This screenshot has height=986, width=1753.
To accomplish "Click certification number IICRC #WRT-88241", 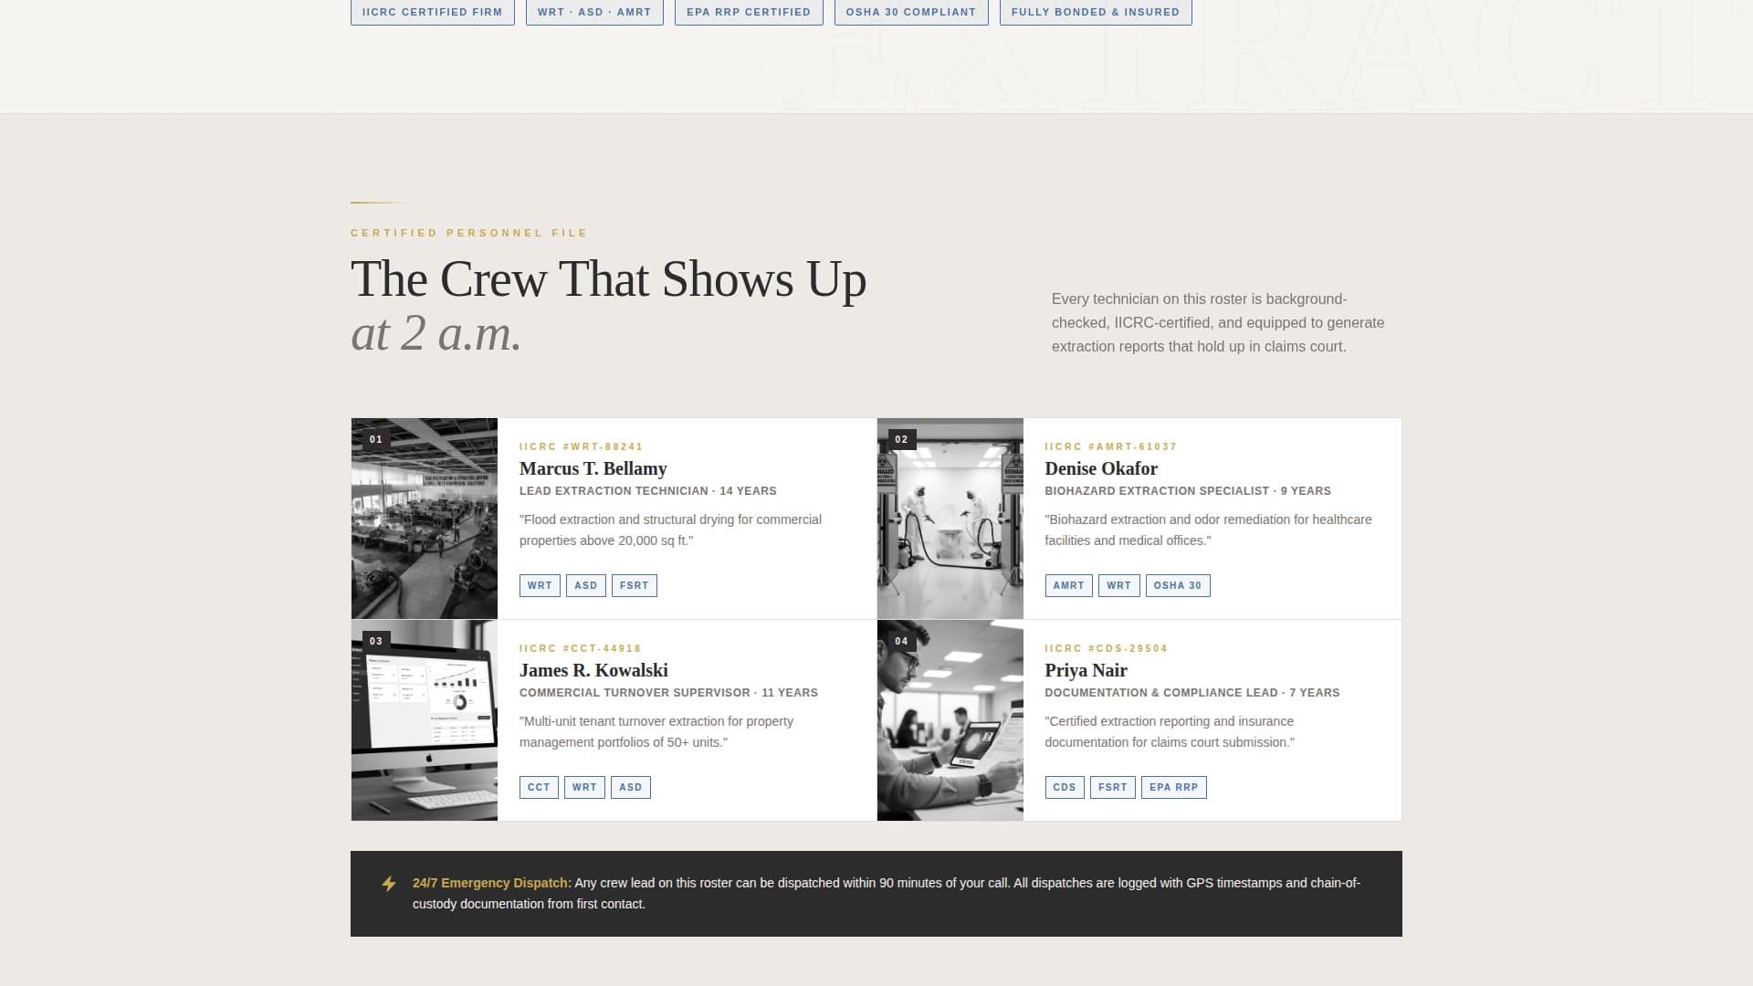I will [582, 446].
